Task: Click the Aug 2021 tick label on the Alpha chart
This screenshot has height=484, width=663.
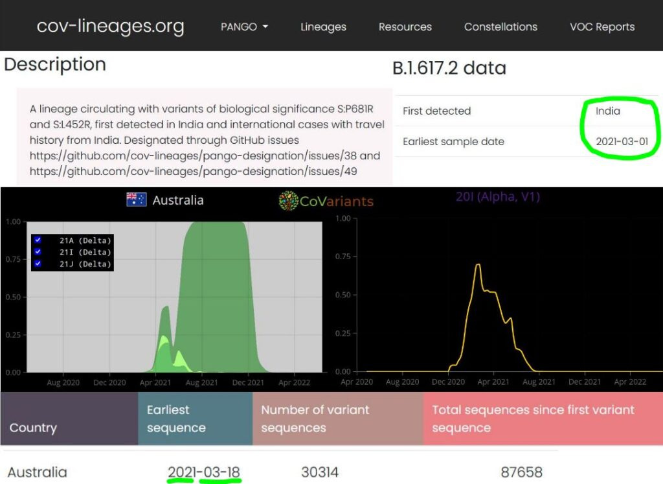Action: coord(539,382)
